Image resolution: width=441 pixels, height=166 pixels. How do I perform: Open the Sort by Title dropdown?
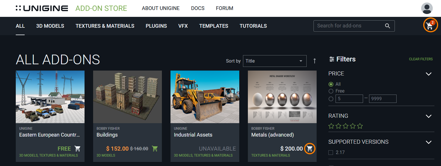[x=275, y=61]
